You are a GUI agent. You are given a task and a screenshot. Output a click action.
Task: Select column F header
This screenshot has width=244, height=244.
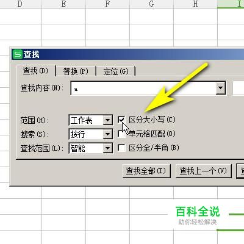click(x=107, y=4)
